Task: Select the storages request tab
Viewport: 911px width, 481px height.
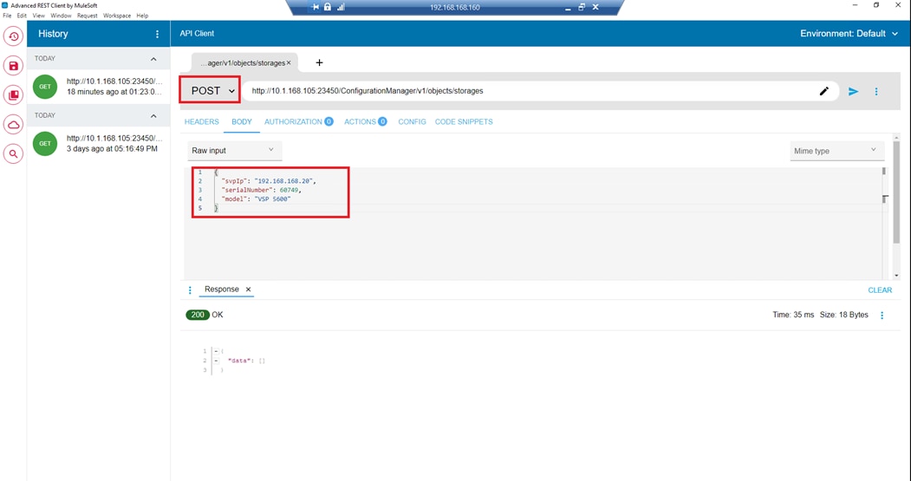Action: pos(243,62)
